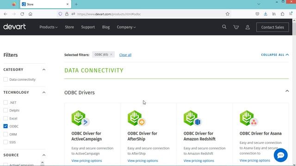Check the SSIS technology filter
Screen dimensions: 296x166
pyautogui.click(x=6, y=142)
